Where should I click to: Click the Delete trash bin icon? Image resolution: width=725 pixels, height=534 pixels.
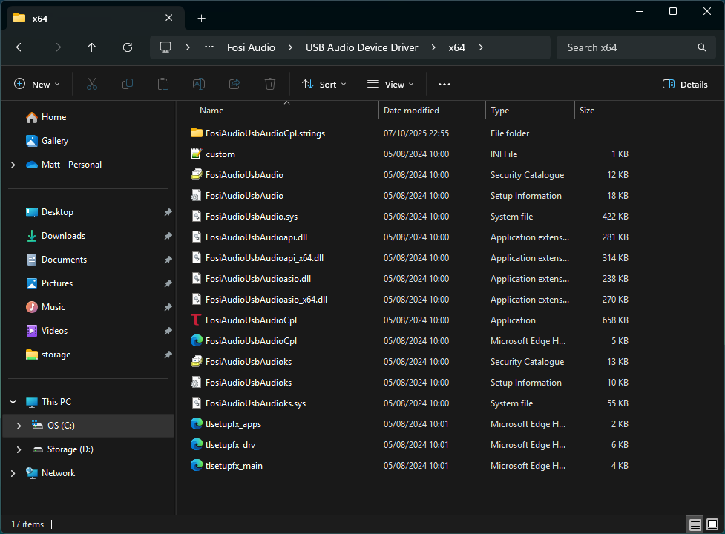(x=270, y=85)
